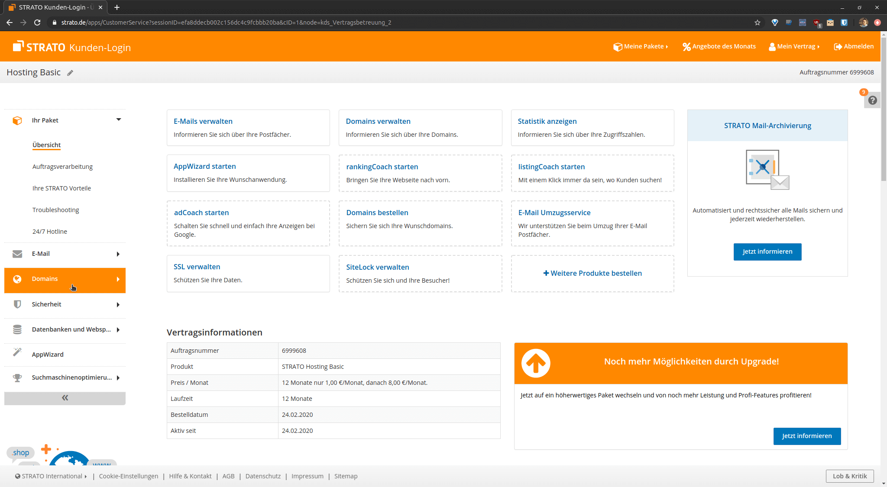Open Statistik anzeigen card
Viewport: 887px width, 487px height.
pyautogui.click(x=592, y=128)
